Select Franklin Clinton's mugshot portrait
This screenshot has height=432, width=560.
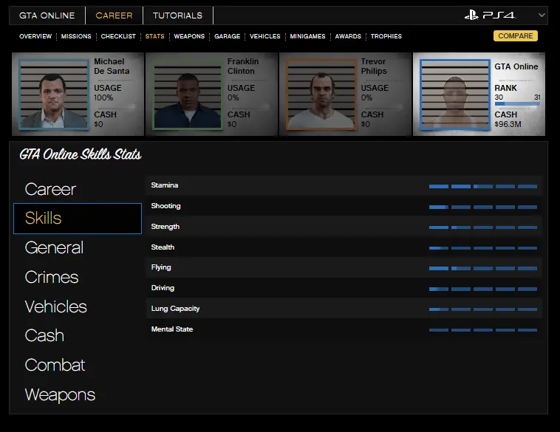click(188, 95)
